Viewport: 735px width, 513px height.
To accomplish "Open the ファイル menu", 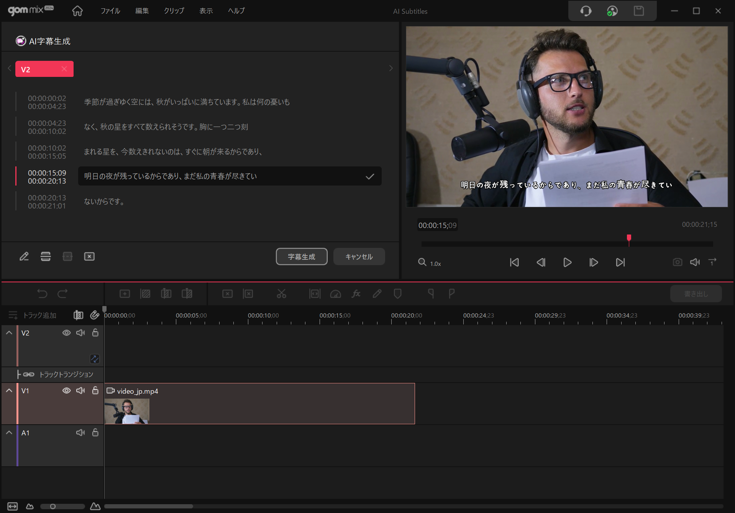I will [x=110, y=11].
